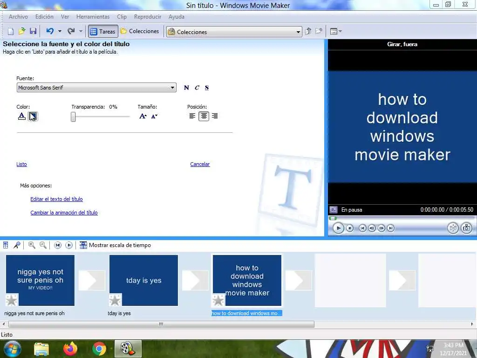Open a project using the folder icon
This screenshot has height=358, width=477.
22,31
